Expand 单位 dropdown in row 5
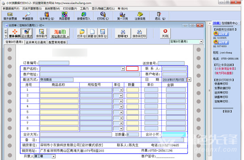244x160 pixels. coord(121,112)
